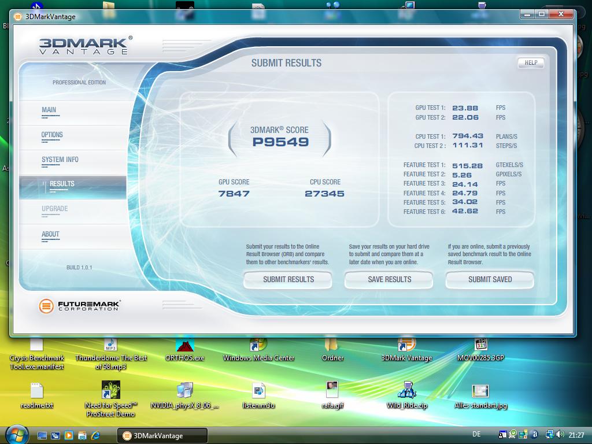Open the OPTIONS section
This screenshot has height=444, width=592.
[x=51, y=135]
